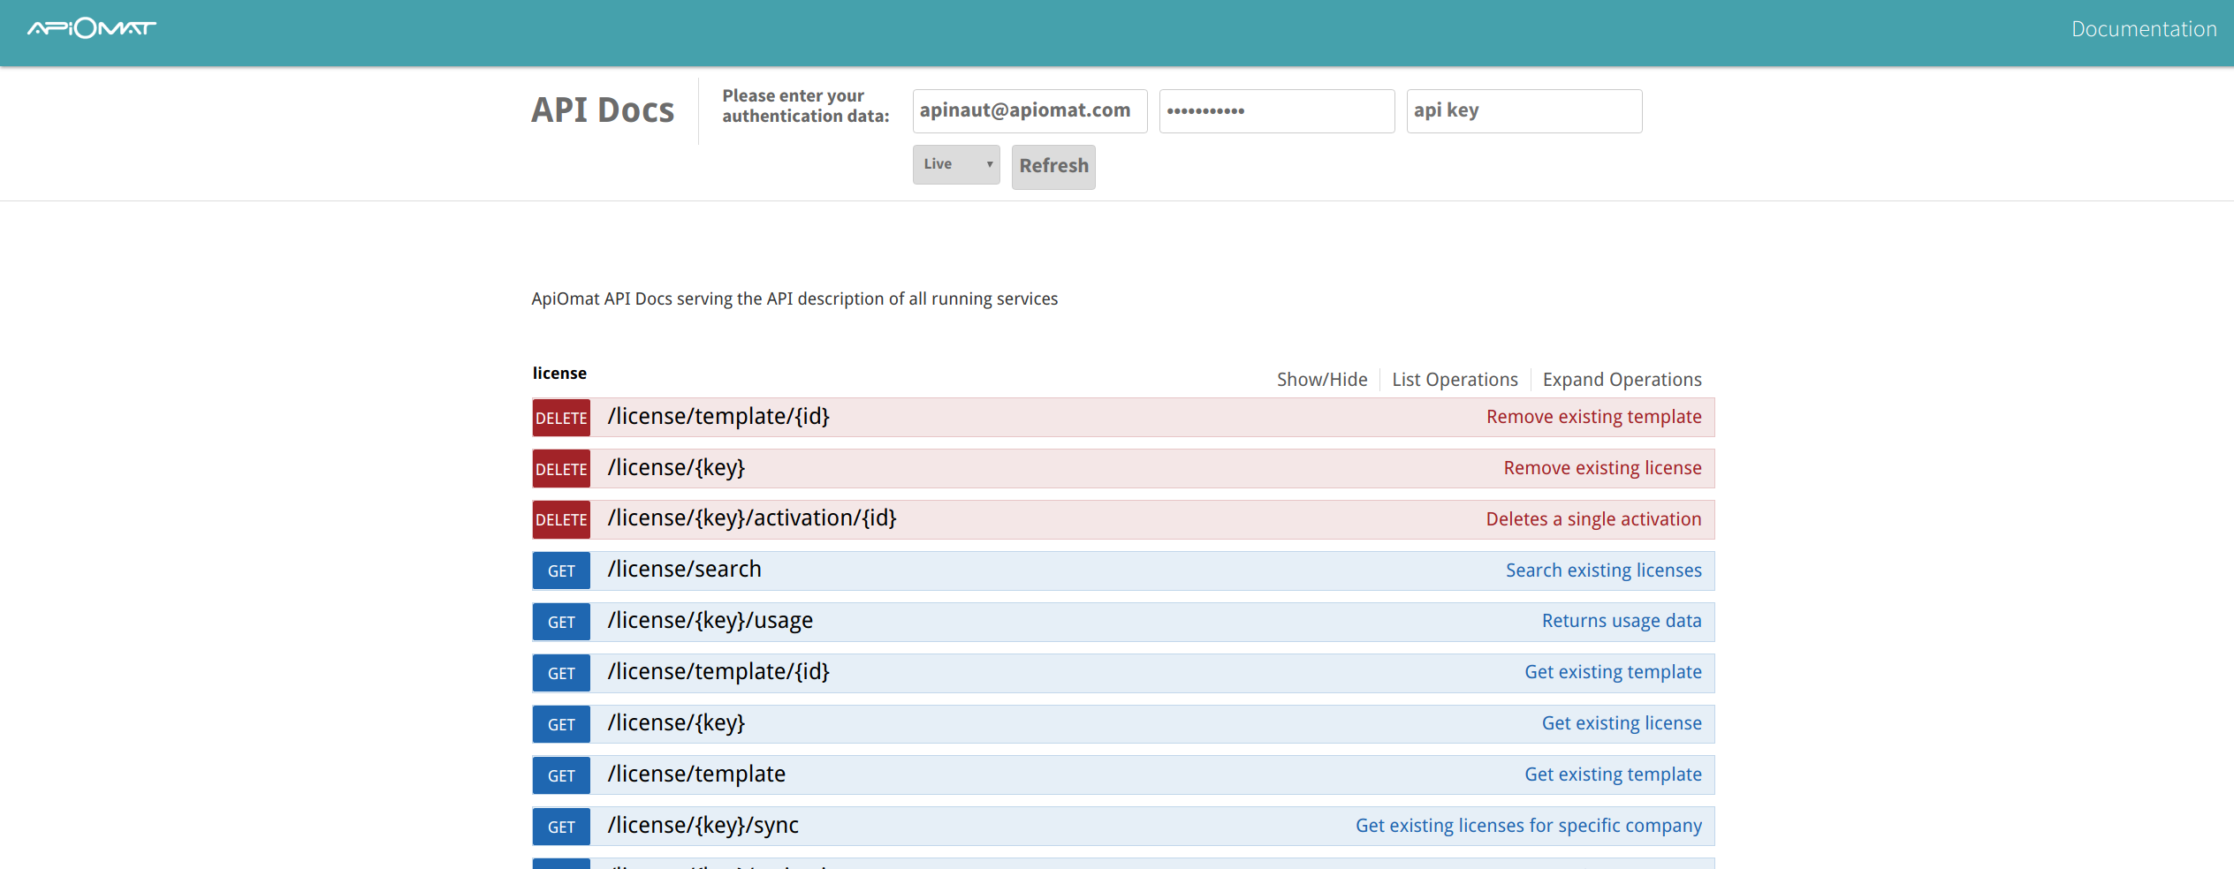Expand DELETE /license/{key} path
The width and height of the screenshot is (2234, 869).
676,468
